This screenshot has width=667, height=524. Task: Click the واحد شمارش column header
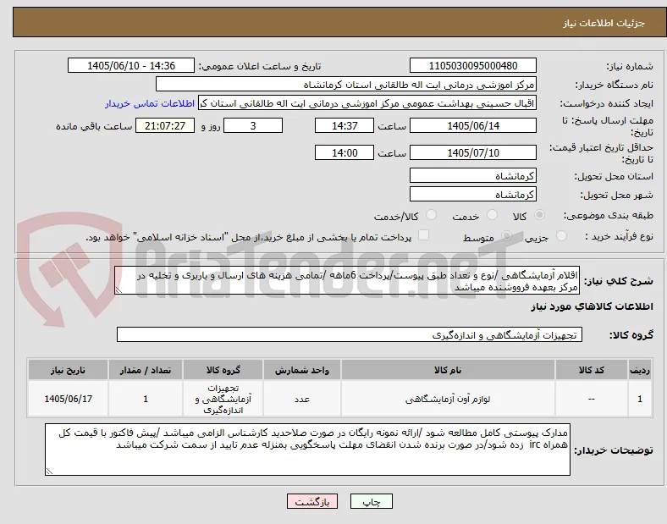click(302, 370)
